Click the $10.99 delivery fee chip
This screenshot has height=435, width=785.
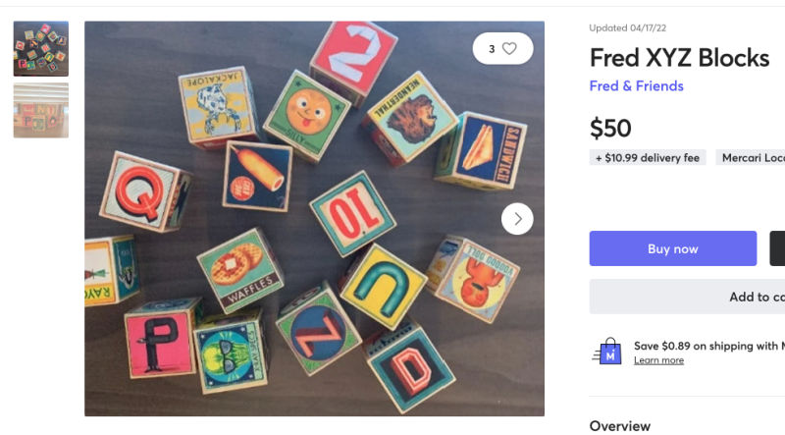click(x=648, y=157)
